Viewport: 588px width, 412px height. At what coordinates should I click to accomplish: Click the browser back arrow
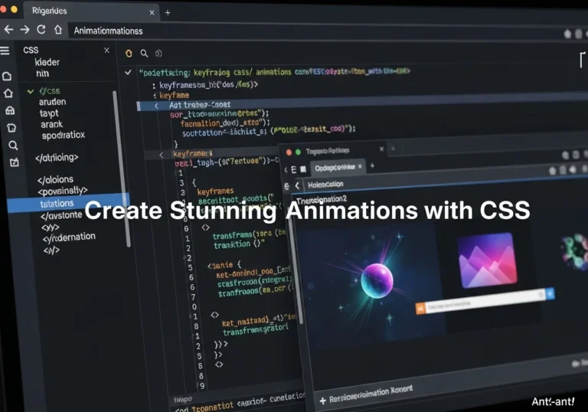pos(8,29)
